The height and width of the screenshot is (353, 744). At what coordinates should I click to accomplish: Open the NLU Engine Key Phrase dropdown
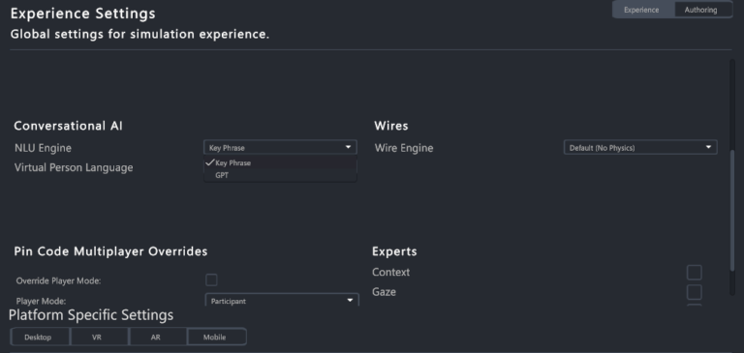pyautogui.click(x=280, y=147)
